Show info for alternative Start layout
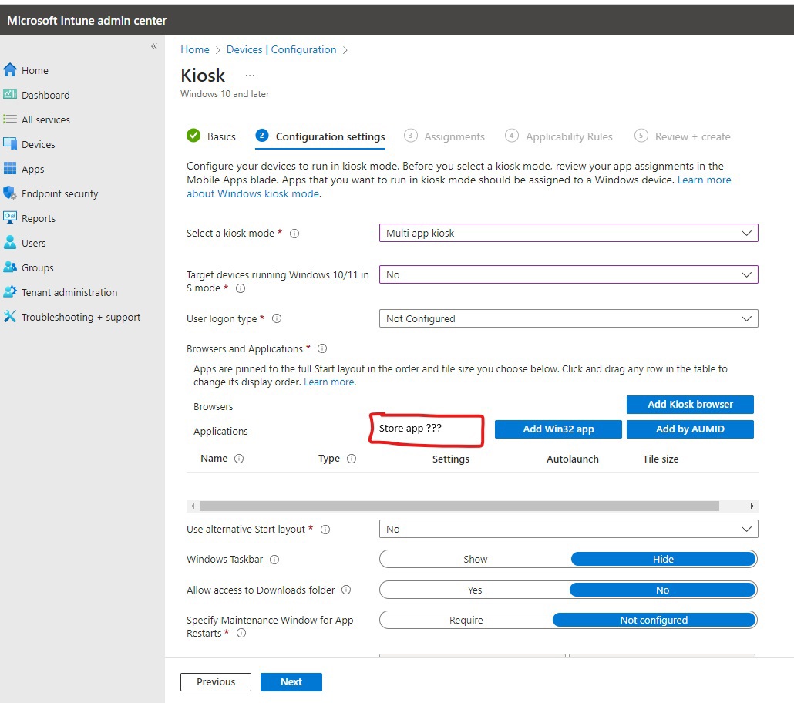The height and width of the screenshot is (703, 794). 325,530
